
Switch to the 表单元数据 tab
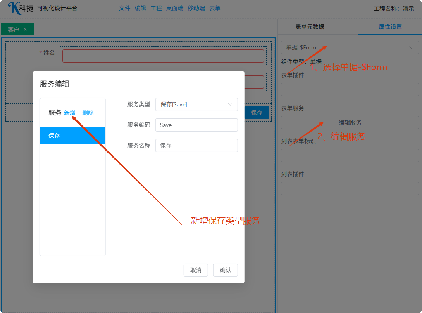coord(310,27)
